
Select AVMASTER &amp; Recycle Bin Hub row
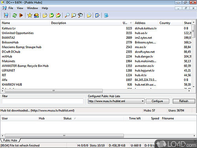coord(96,66)
